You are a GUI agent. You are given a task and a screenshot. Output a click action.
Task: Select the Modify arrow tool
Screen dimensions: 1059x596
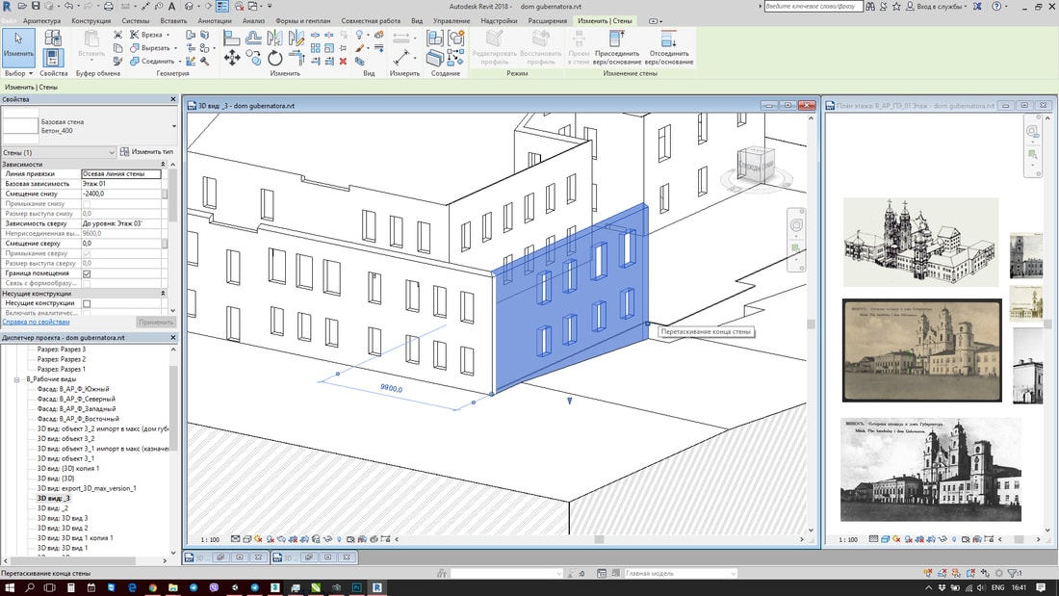tap(18, 44)
